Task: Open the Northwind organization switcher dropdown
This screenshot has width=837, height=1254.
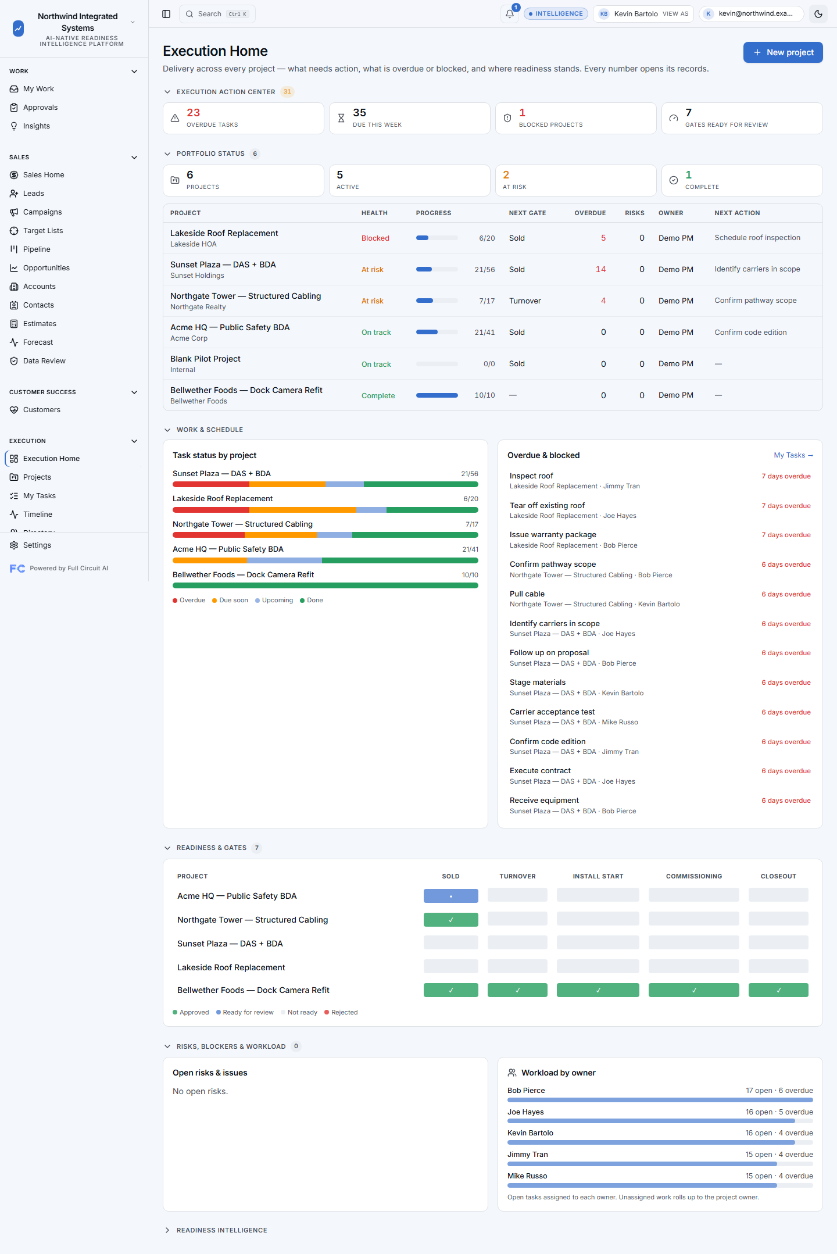Action: click(133, 22)
